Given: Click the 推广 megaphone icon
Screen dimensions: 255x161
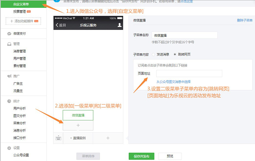Looking at the screenshot, I should 9,76.
